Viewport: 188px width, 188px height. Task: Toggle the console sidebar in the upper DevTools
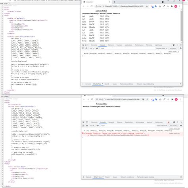[83, 48]
